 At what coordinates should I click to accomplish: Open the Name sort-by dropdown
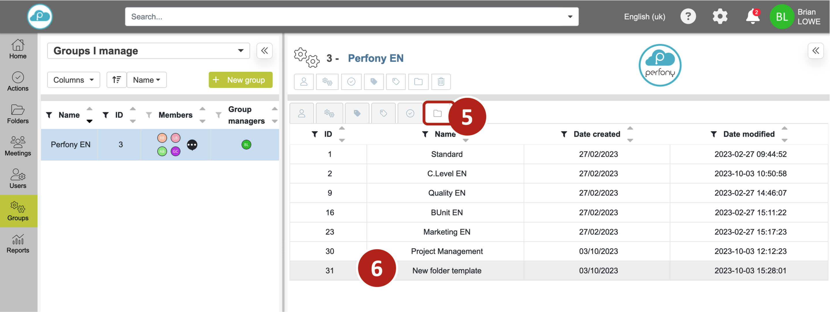pos(147,80)
